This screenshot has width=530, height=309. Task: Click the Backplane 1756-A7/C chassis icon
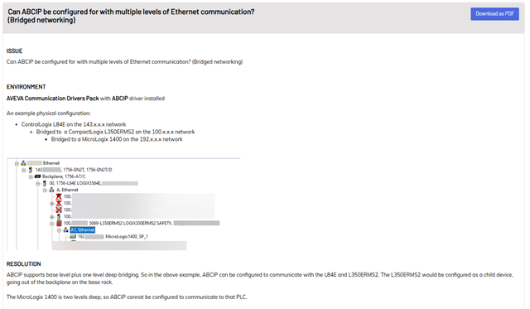37,176
